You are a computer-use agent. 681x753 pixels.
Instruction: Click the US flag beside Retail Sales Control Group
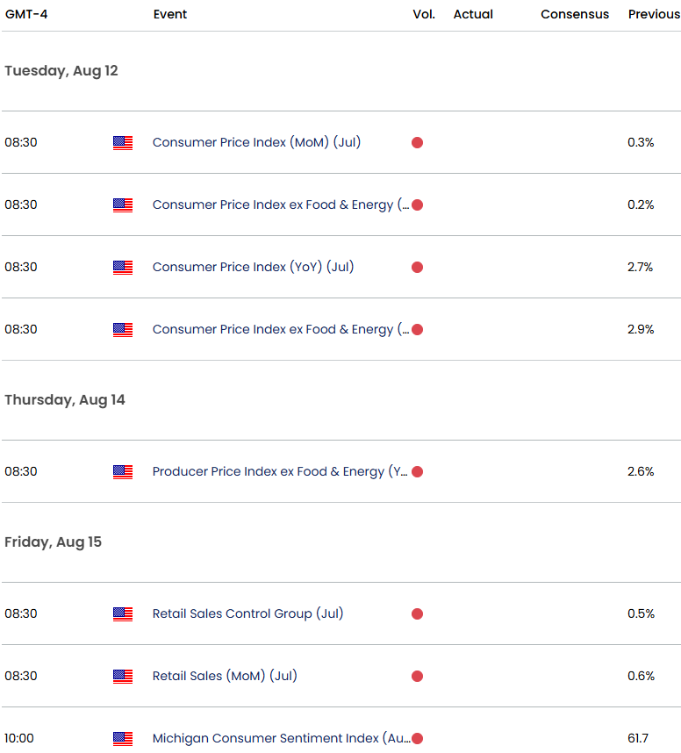pos(123,613)
